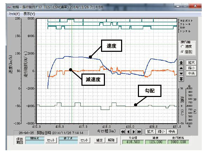Open the ファイル(F) menu
Image resolution: width=206 pixels, height=153 pixels.
coord(14,14)
